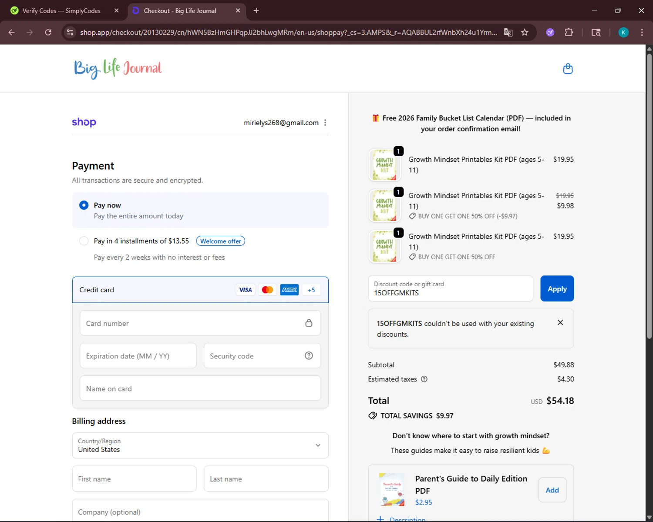
Task: Click the mirielys268@gmail.com email text
Action: click(x=281, y=123)
